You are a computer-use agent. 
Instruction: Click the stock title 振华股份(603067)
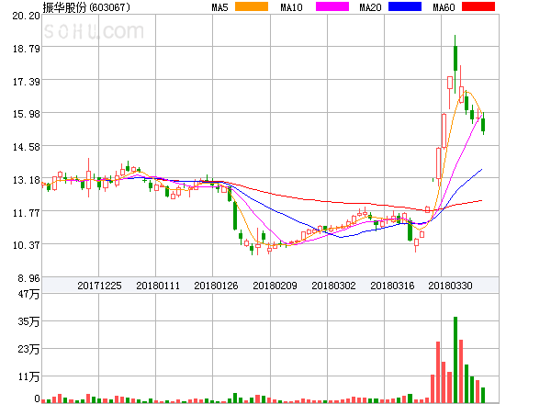point(86,7)
